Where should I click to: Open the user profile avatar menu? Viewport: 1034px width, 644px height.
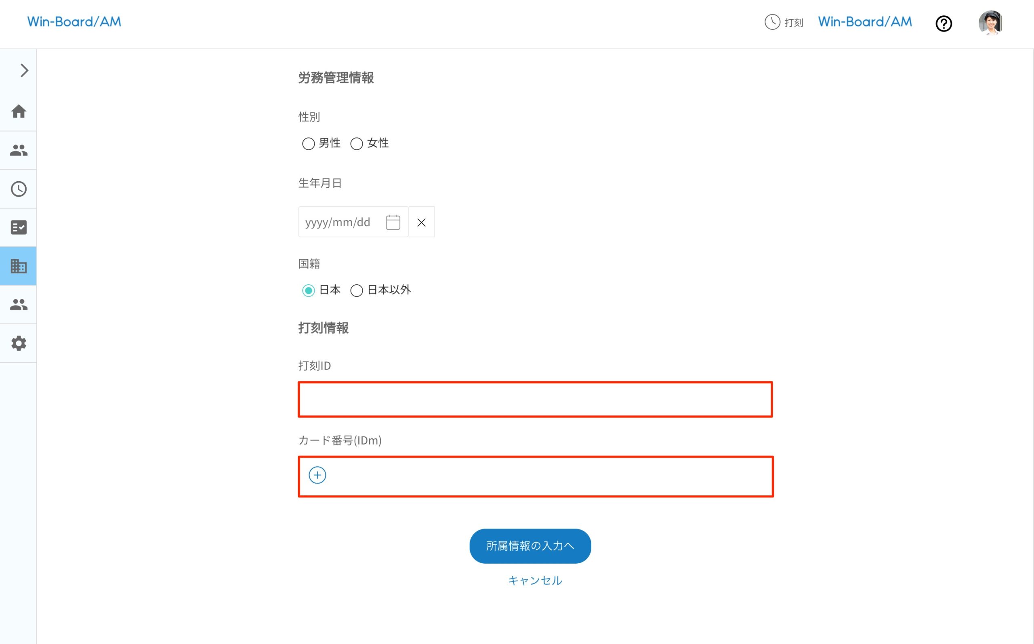coord(990,23)
